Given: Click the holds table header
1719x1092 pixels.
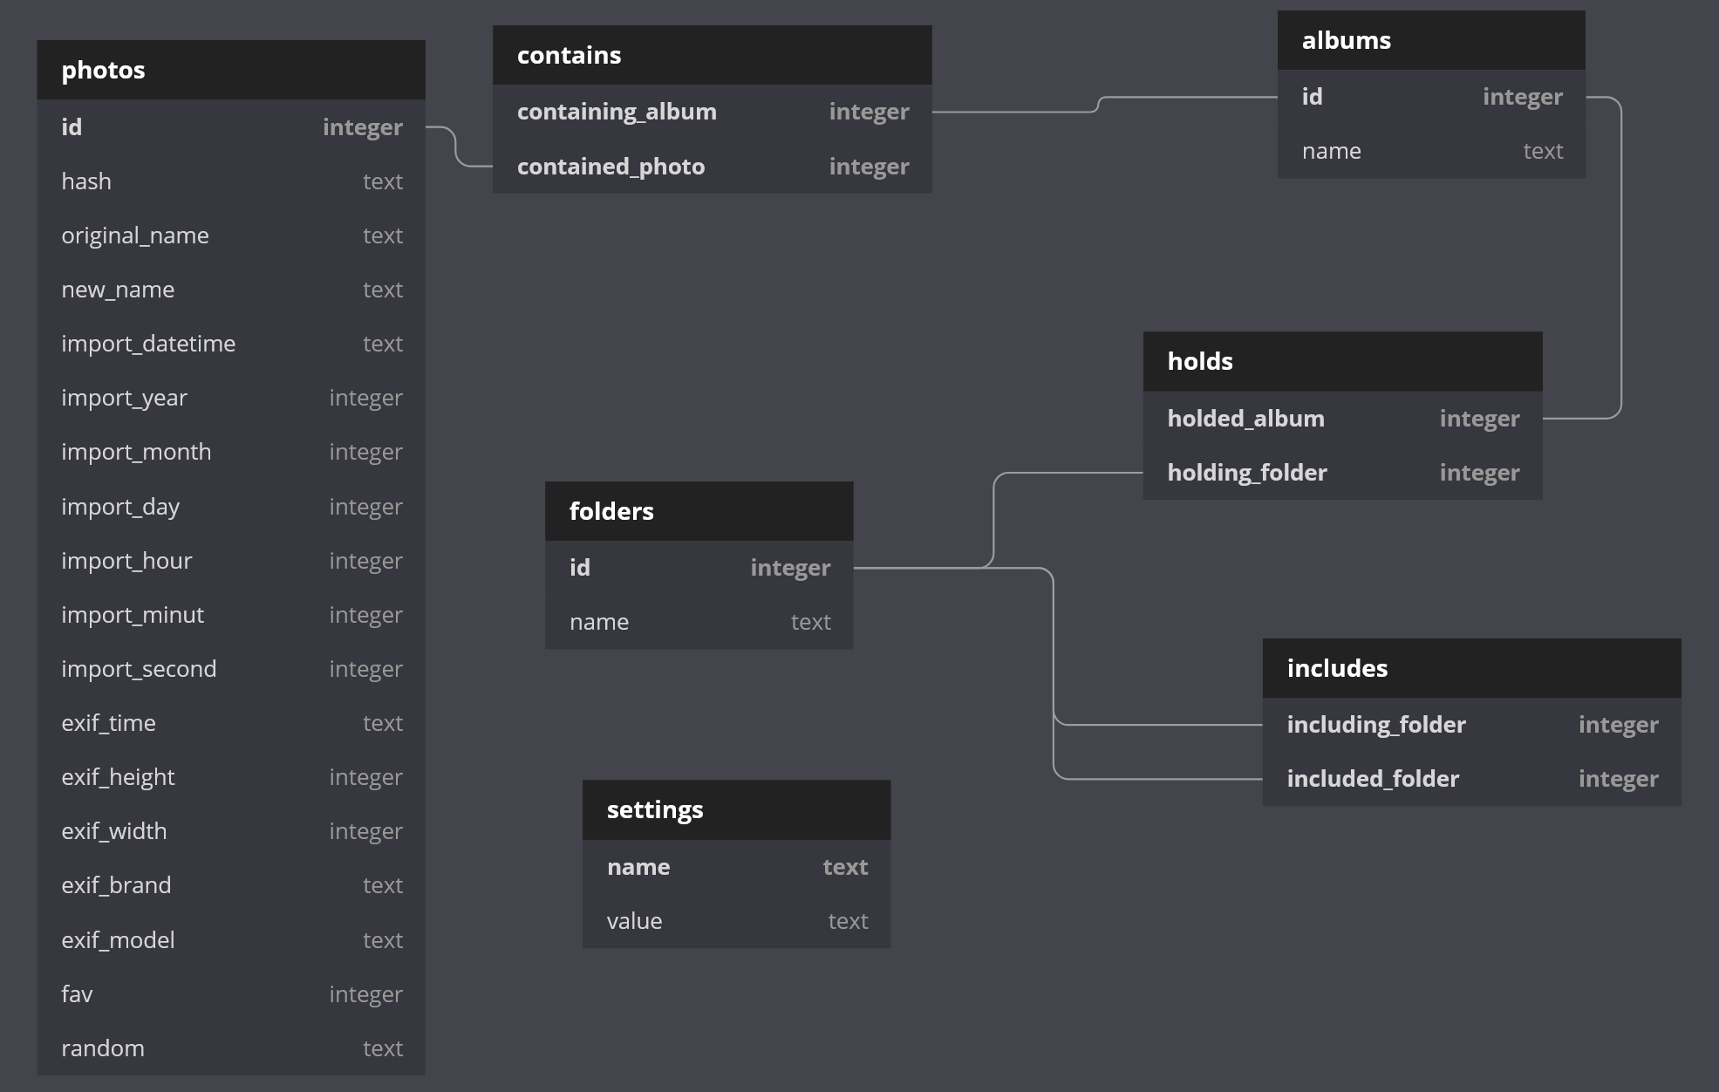Looking at the screenshot, I should [x=1341, y=361].
